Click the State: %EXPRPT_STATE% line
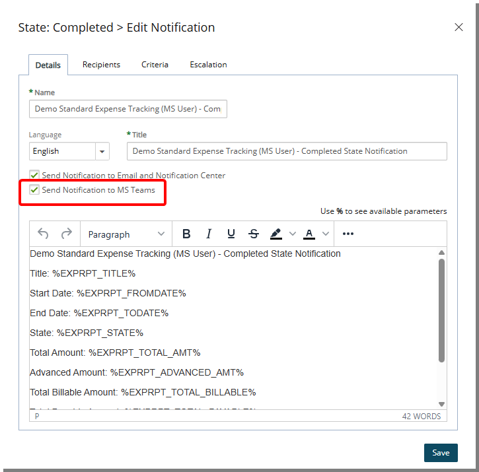 point(87,333)
